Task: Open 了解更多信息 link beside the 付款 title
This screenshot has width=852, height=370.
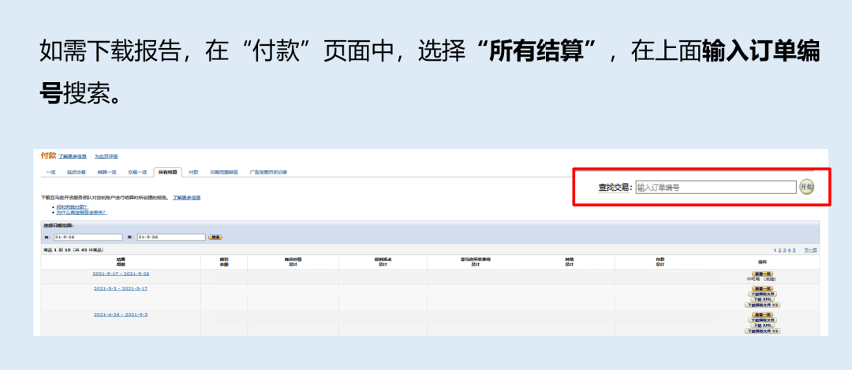Action: 74,157
